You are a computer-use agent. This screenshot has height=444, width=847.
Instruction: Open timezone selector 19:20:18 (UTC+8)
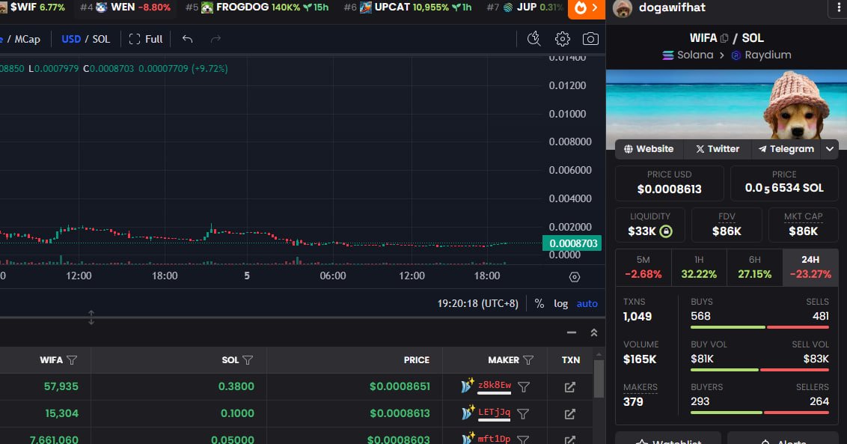pyautogui.click(x=477, y=303)
